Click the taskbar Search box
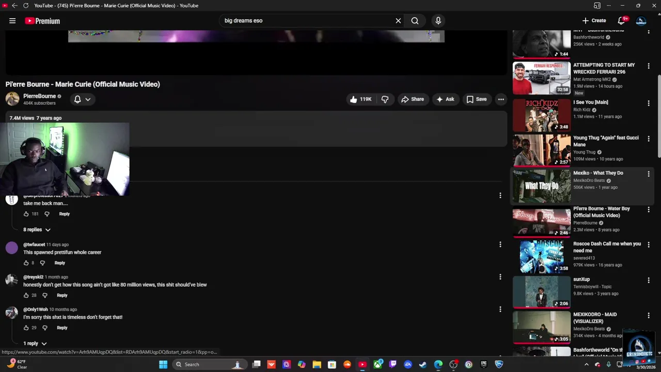 [209, 364]
